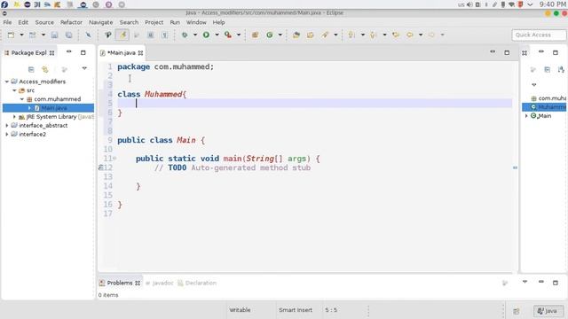Click the Debug bug icon
This screenshot has width=568, height=319.
(185, 35)
